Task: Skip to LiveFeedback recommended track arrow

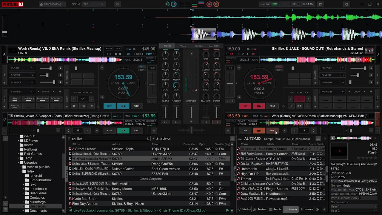Action: (x=228, y=211)
